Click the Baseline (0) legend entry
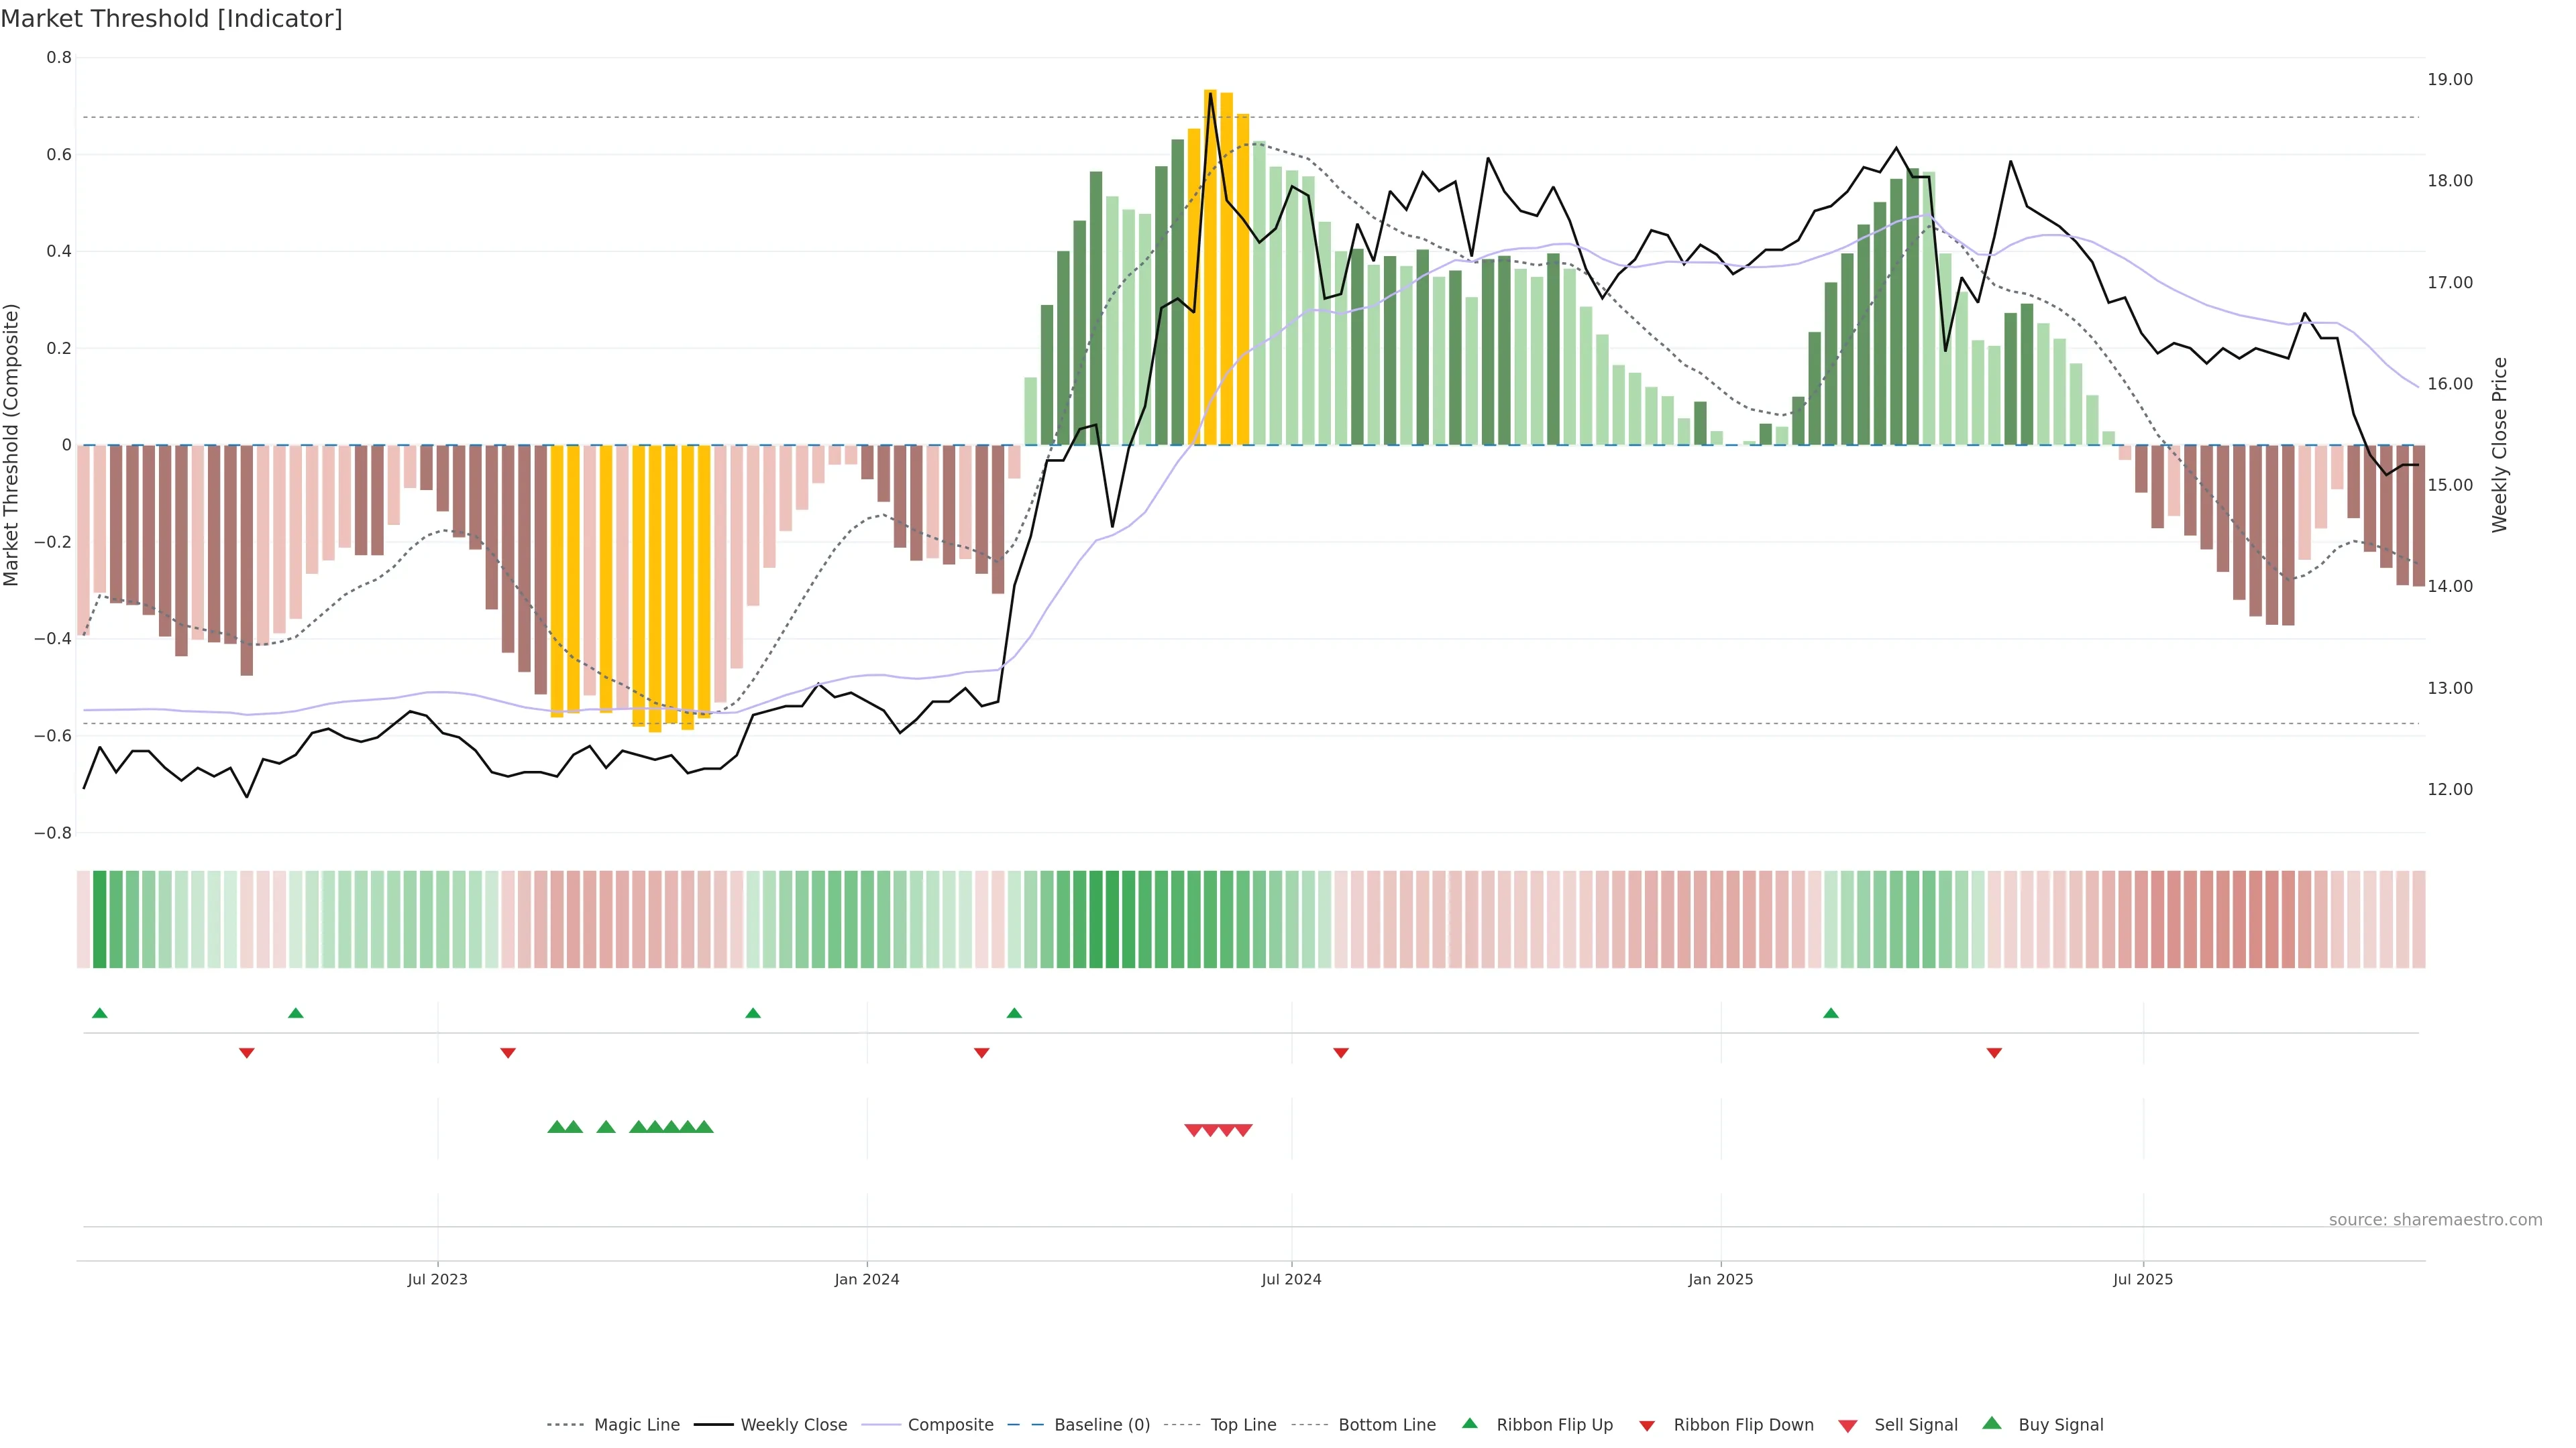The height and width of the screenshot is (1448, 2576). click(1101, 1425)
